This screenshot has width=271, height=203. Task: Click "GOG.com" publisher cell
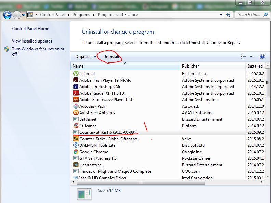(x=191, y=171)
